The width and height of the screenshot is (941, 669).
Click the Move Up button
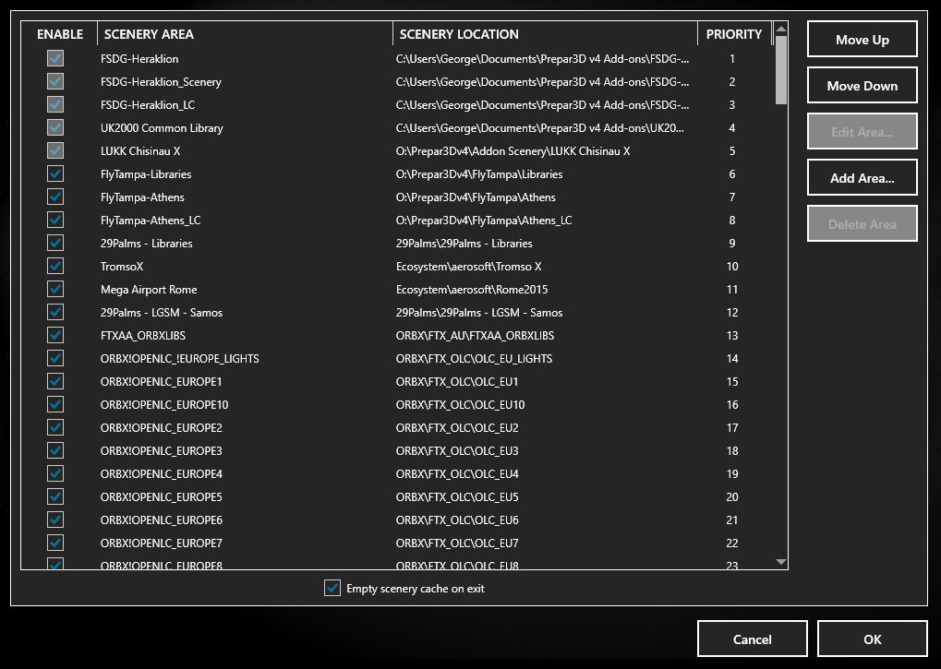pos(862,40)
